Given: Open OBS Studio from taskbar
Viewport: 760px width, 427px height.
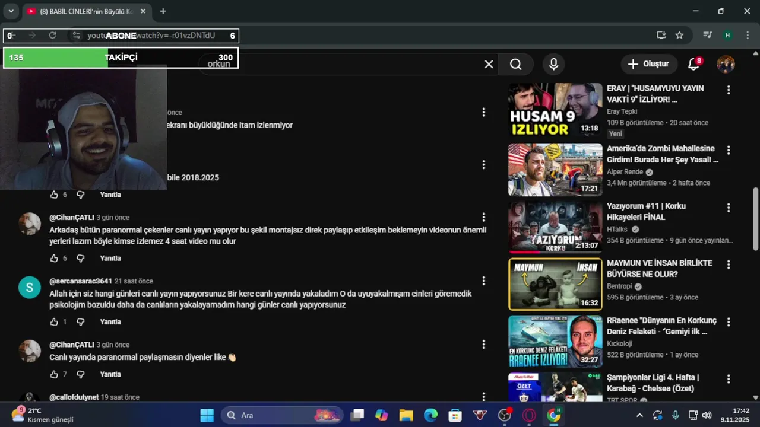Looking at the screenshot, I should pyautogui.click(x=505, y=415).
